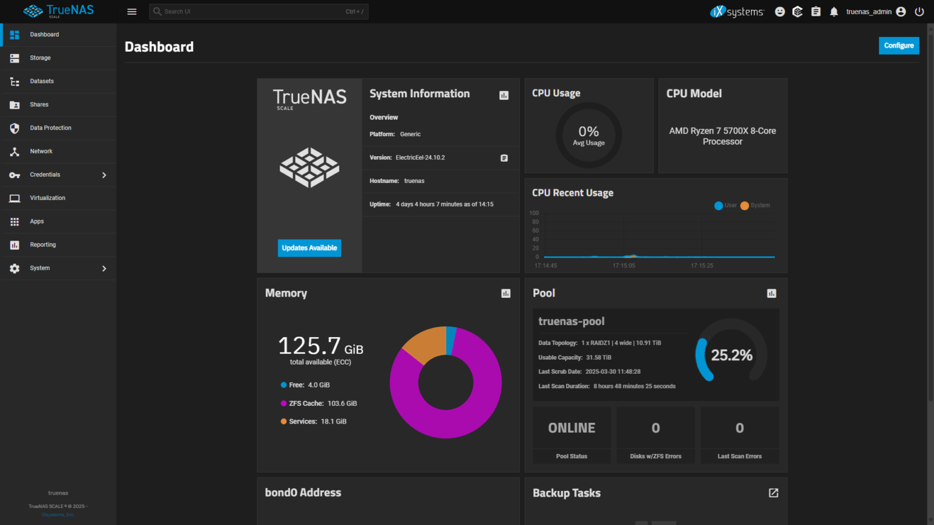This screenshot has height=525, width=934.
Task: Copy version using clipboard icon beside ElectricEel-24.10.2
Action: 503,157
